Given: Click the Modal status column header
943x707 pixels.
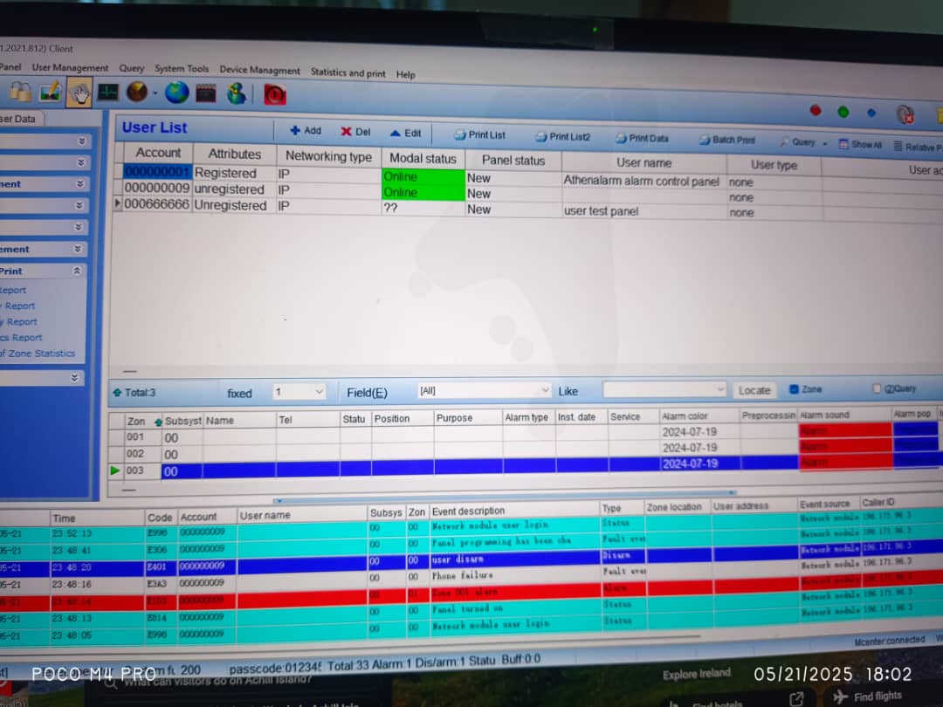Looking at the screenshot, I should point(423,159).
